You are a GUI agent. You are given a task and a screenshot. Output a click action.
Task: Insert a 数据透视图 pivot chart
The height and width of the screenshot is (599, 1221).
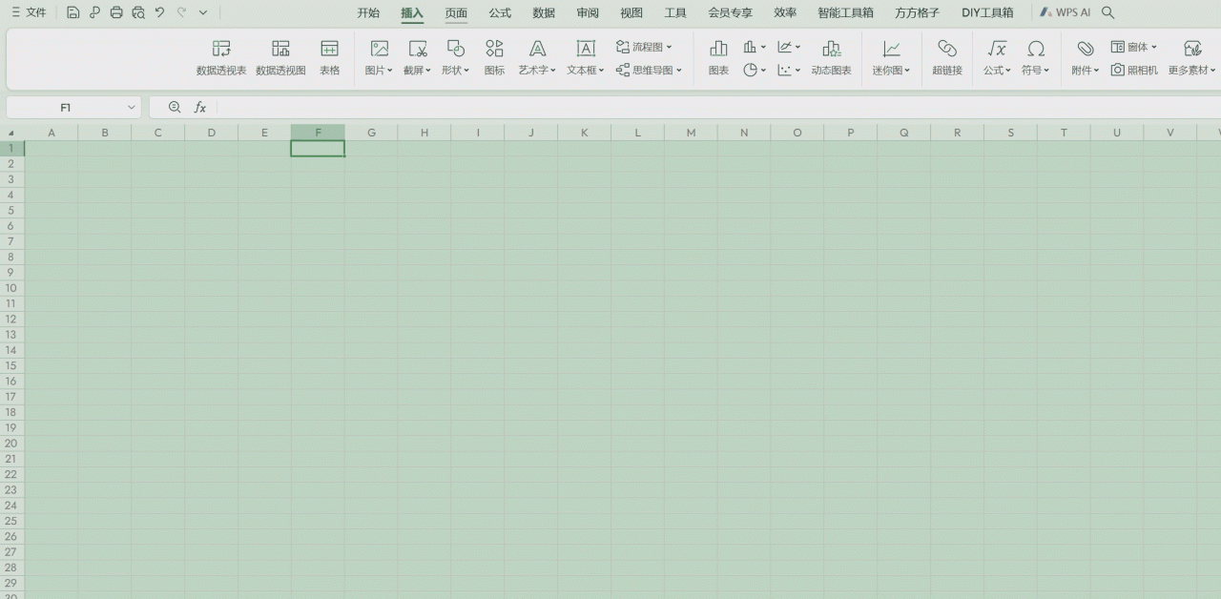point(280,58)
